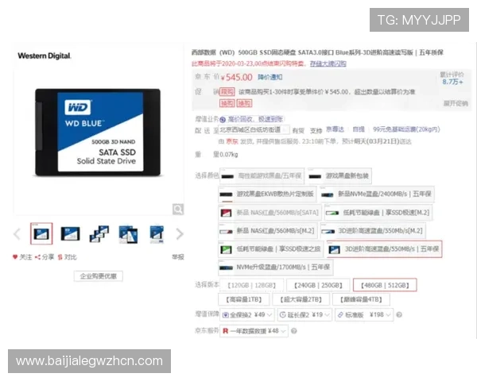Open 标准版 ¥198 dropdown
This screenshot has height=381, width=477.
pos(364,315)
